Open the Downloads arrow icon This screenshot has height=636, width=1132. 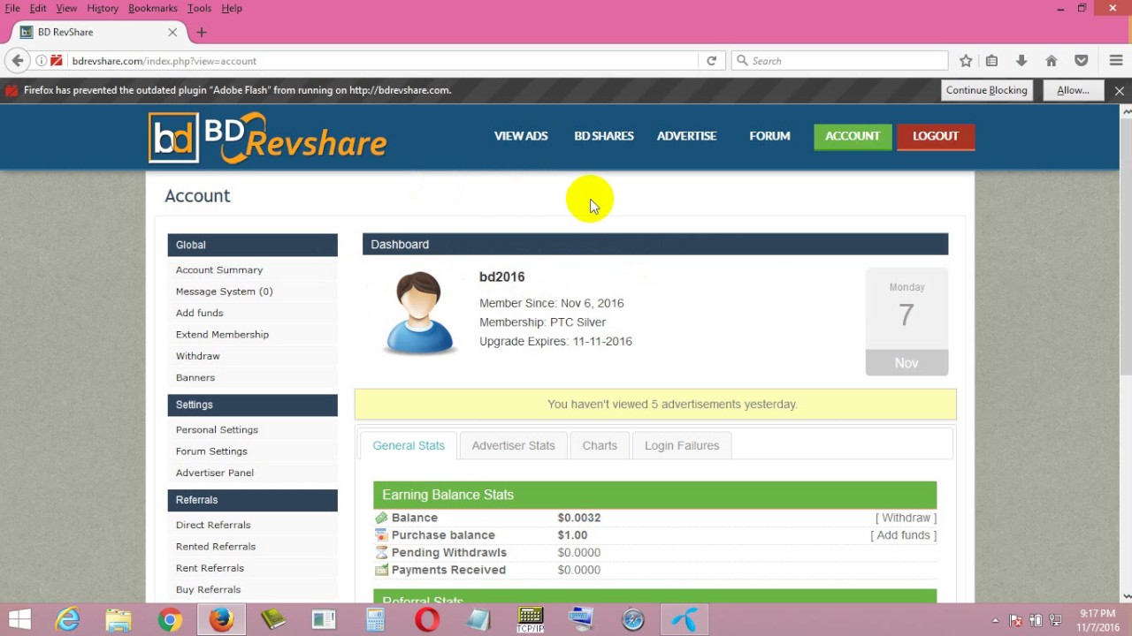(x=1021, y=61)
